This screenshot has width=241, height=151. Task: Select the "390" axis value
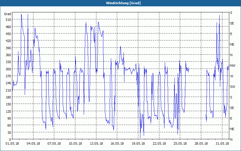[x=8, y=48]
